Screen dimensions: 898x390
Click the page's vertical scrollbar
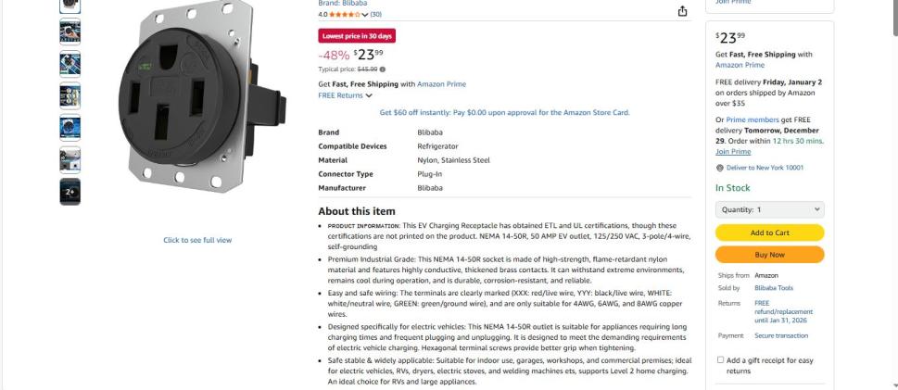coord(892,185)
